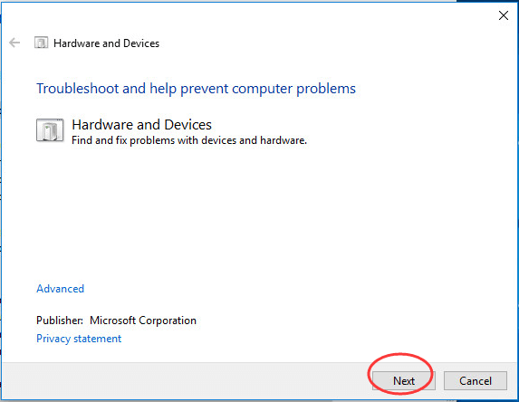This screenshot has height=402, width=519.
Task: Click the "Hardware and Devices" window title text
Action: click(x=107, y=43)
